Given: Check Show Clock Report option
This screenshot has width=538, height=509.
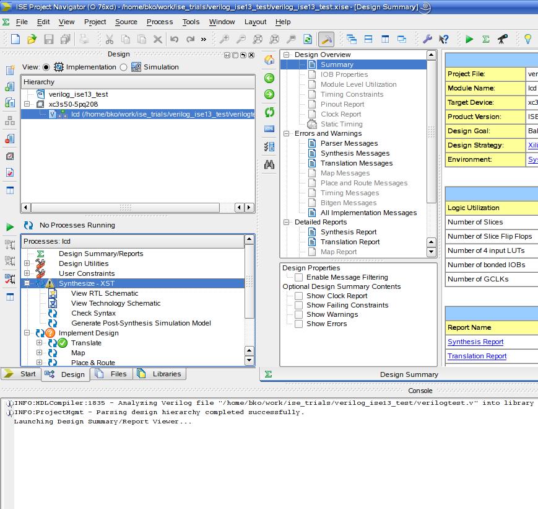Looking at the screenshot, I should point(299,296).
